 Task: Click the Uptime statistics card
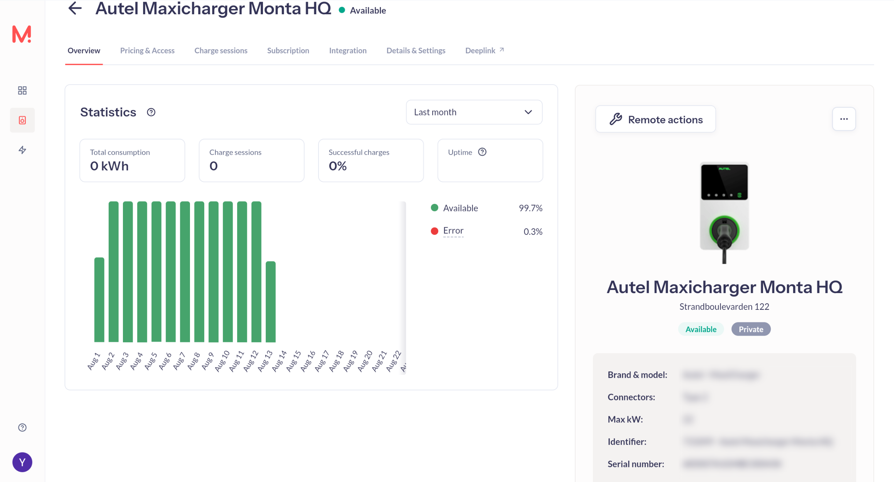coord(490,160)
